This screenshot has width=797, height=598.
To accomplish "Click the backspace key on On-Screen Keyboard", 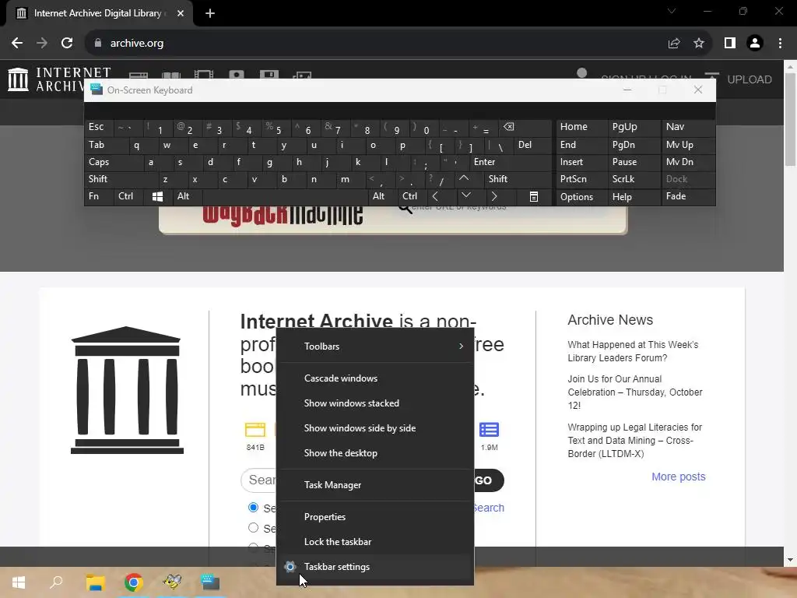I will tap(509, 127).
